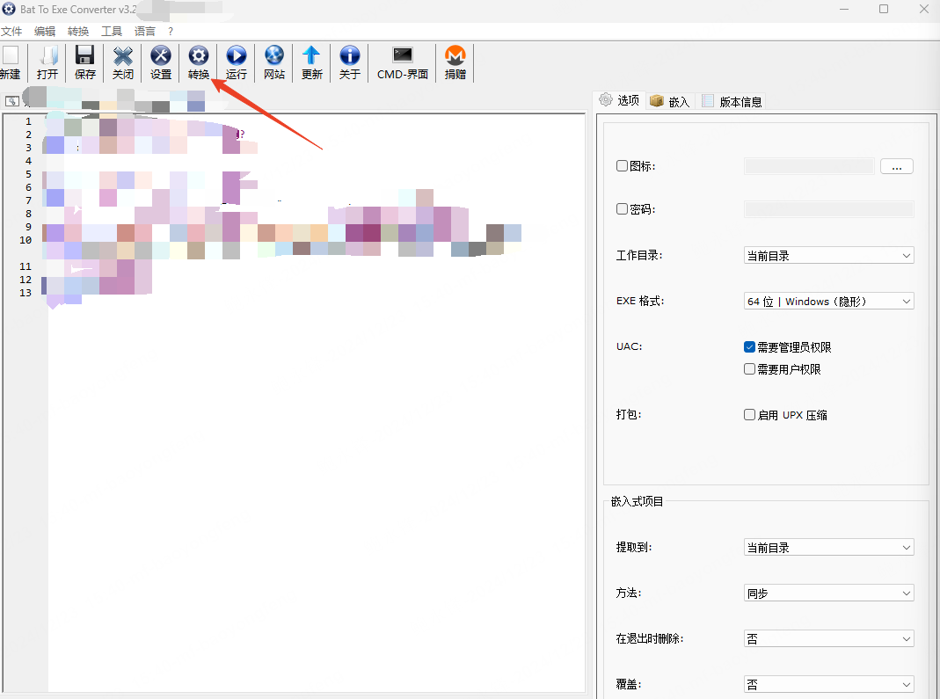This screenshot has width=940, height=699.
Task: Click the 新建 (New) toolbar icon
Action: pyautogui.click(x=11, y=62)
